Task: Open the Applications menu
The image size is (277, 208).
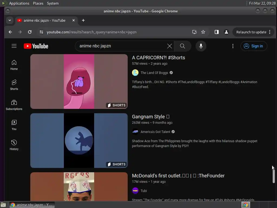Action: [x=19, y=3]
